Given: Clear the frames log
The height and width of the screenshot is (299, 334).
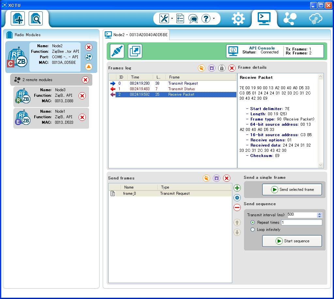Looking at the screenshot, I should pos(232,68).
